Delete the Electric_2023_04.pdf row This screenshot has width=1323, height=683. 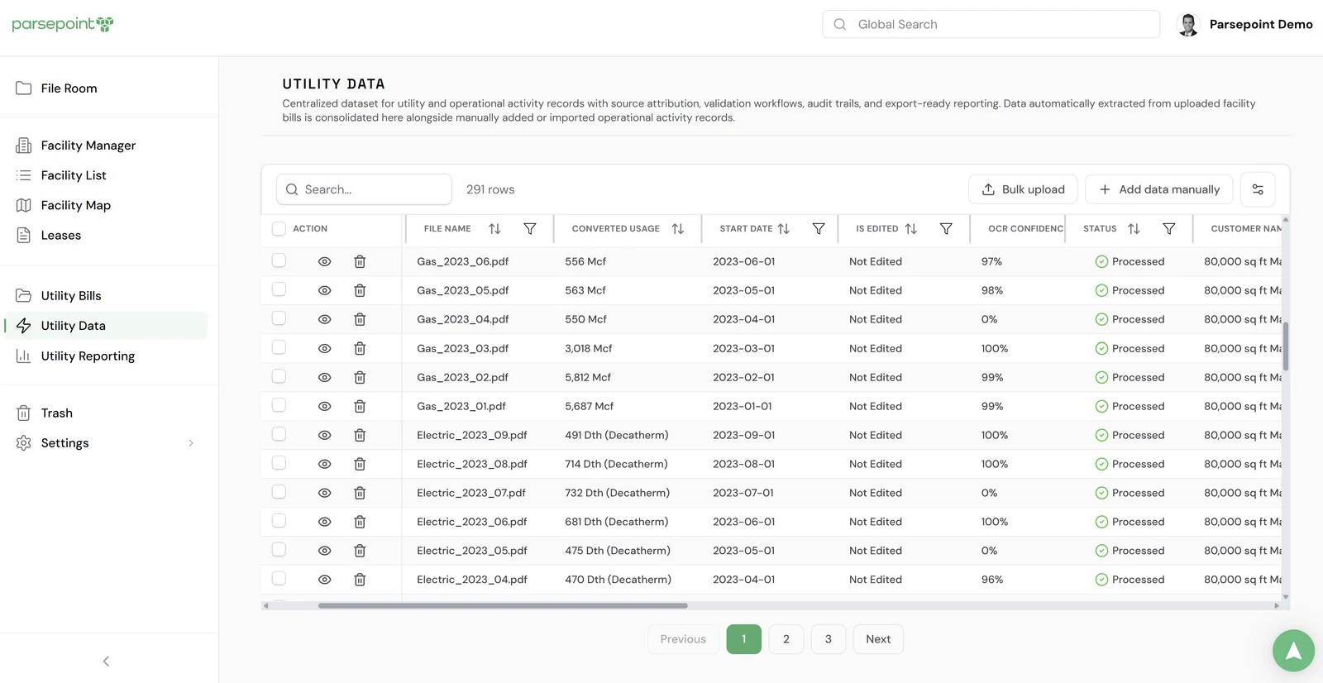(x=360, y=580)
